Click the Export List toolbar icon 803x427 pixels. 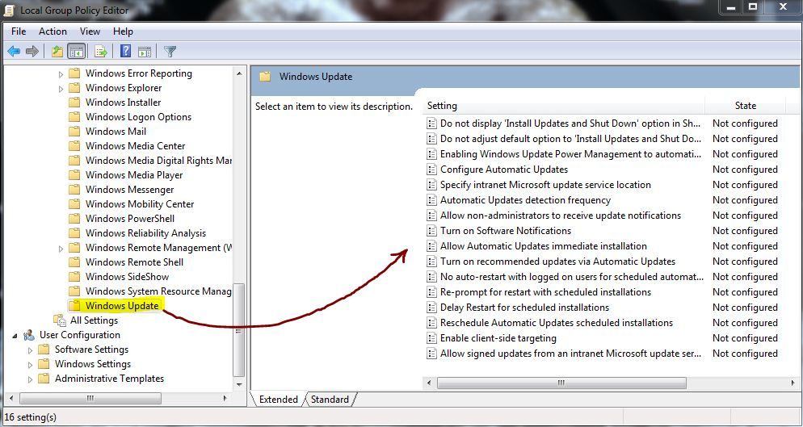pyautogui.click(x=100, y=51)
